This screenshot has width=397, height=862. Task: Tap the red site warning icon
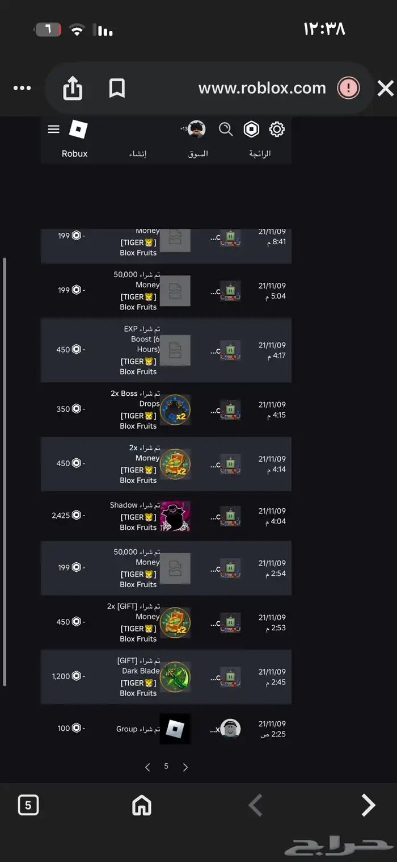point(348,89)
